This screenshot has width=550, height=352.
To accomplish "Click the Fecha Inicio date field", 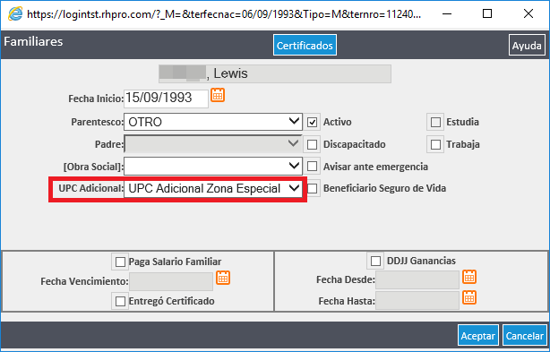I will click(166, 99).
